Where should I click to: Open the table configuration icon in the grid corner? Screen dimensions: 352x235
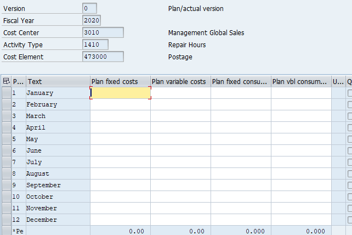click(6, 82)
